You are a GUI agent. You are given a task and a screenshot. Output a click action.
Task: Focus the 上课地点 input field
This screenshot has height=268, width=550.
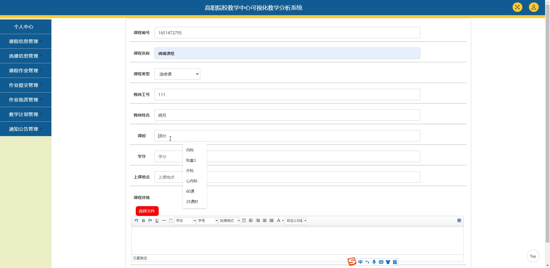[287, 177]
